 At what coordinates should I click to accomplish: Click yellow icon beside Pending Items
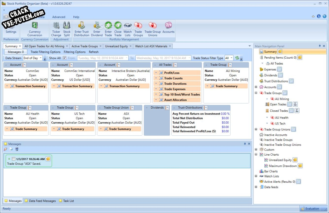pyautogui.click(x=300, y=58)
